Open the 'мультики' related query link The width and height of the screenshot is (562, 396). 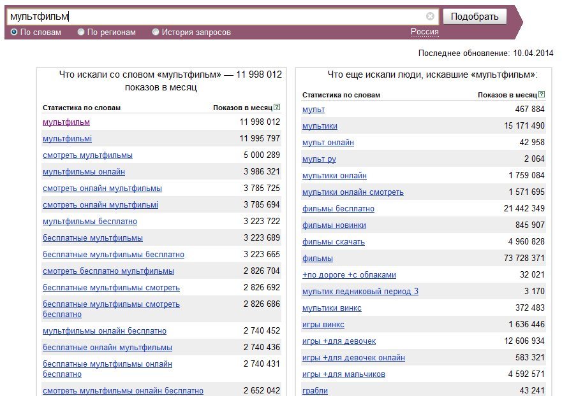tap(320, 126)
